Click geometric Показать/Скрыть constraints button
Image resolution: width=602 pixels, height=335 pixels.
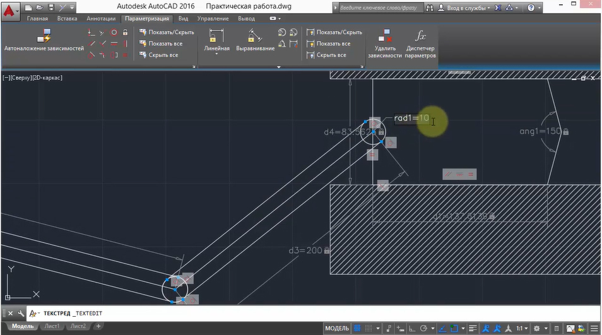click(x=167, y=32)
